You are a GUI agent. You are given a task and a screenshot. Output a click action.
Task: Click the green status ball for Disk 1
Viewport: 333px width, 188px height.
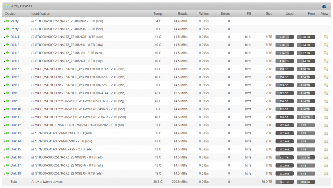(x=7, y=37)
